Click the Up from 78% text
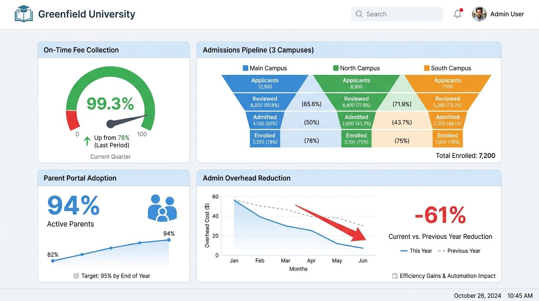This screenshot has width=539, height=301. point(112,138)
